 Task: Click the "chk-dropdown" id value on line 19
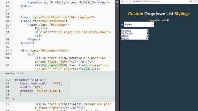click(x=80, y=17)
